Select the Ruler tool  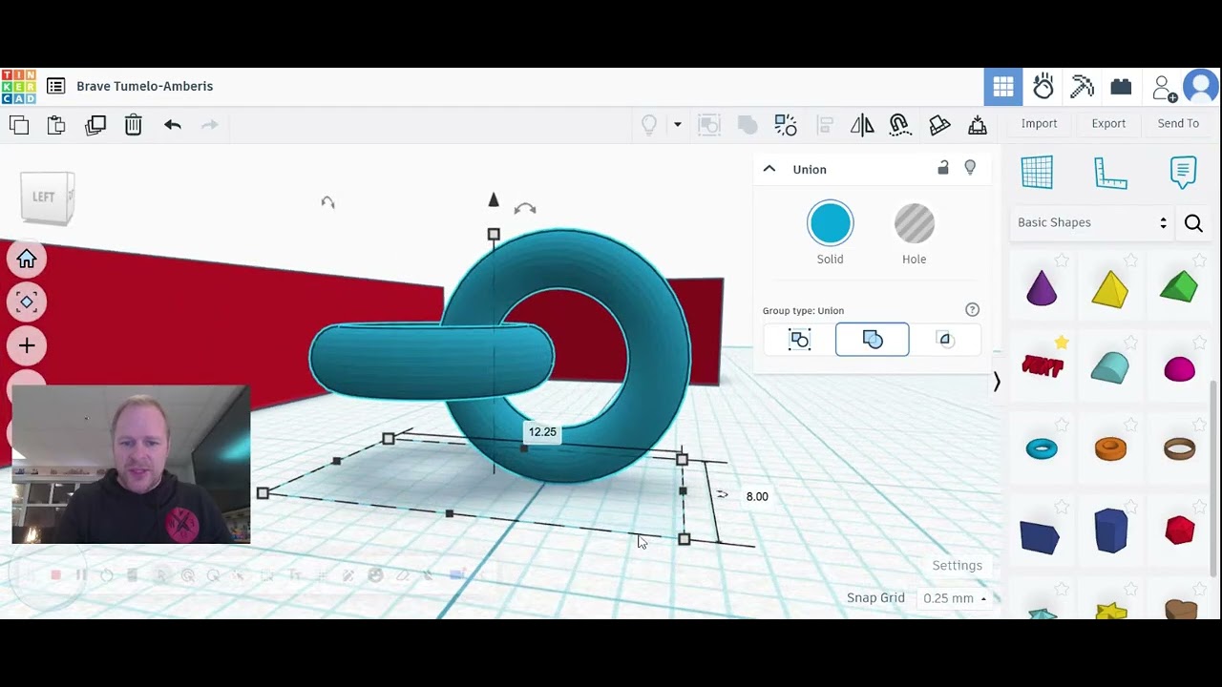(x=1110, y=173)
